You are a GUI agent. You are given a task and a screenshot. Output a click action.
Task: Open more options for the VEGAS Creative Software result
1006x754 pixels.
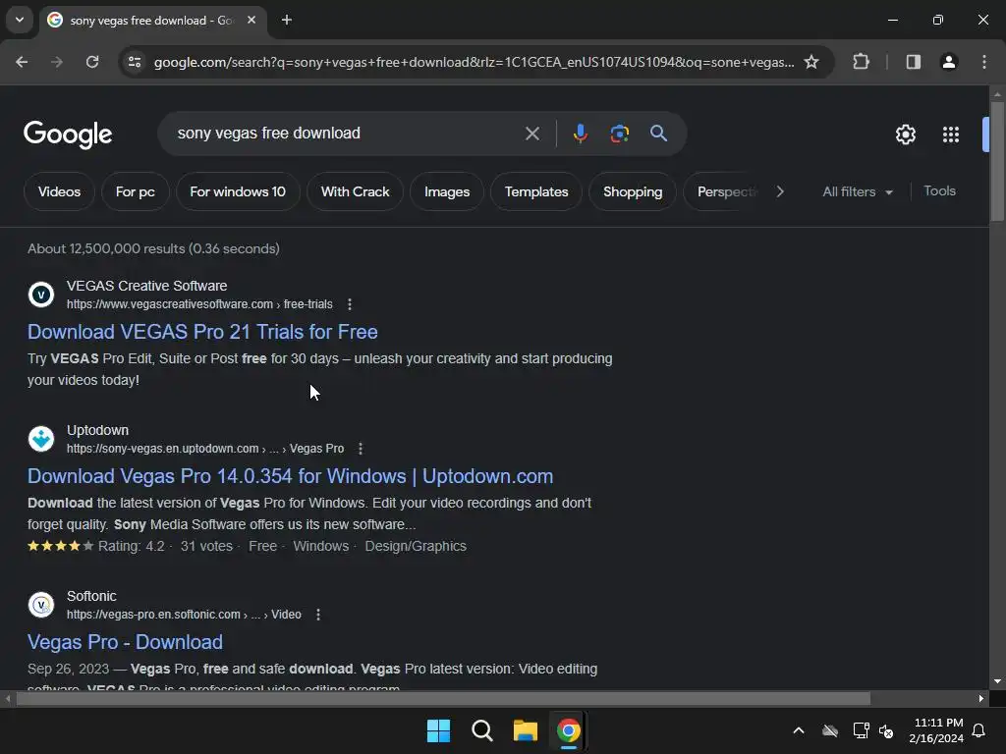349,304
